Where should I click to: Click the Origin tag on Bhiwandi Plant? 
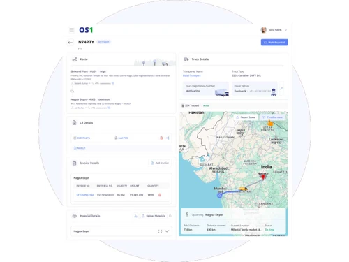coord(103,71)
